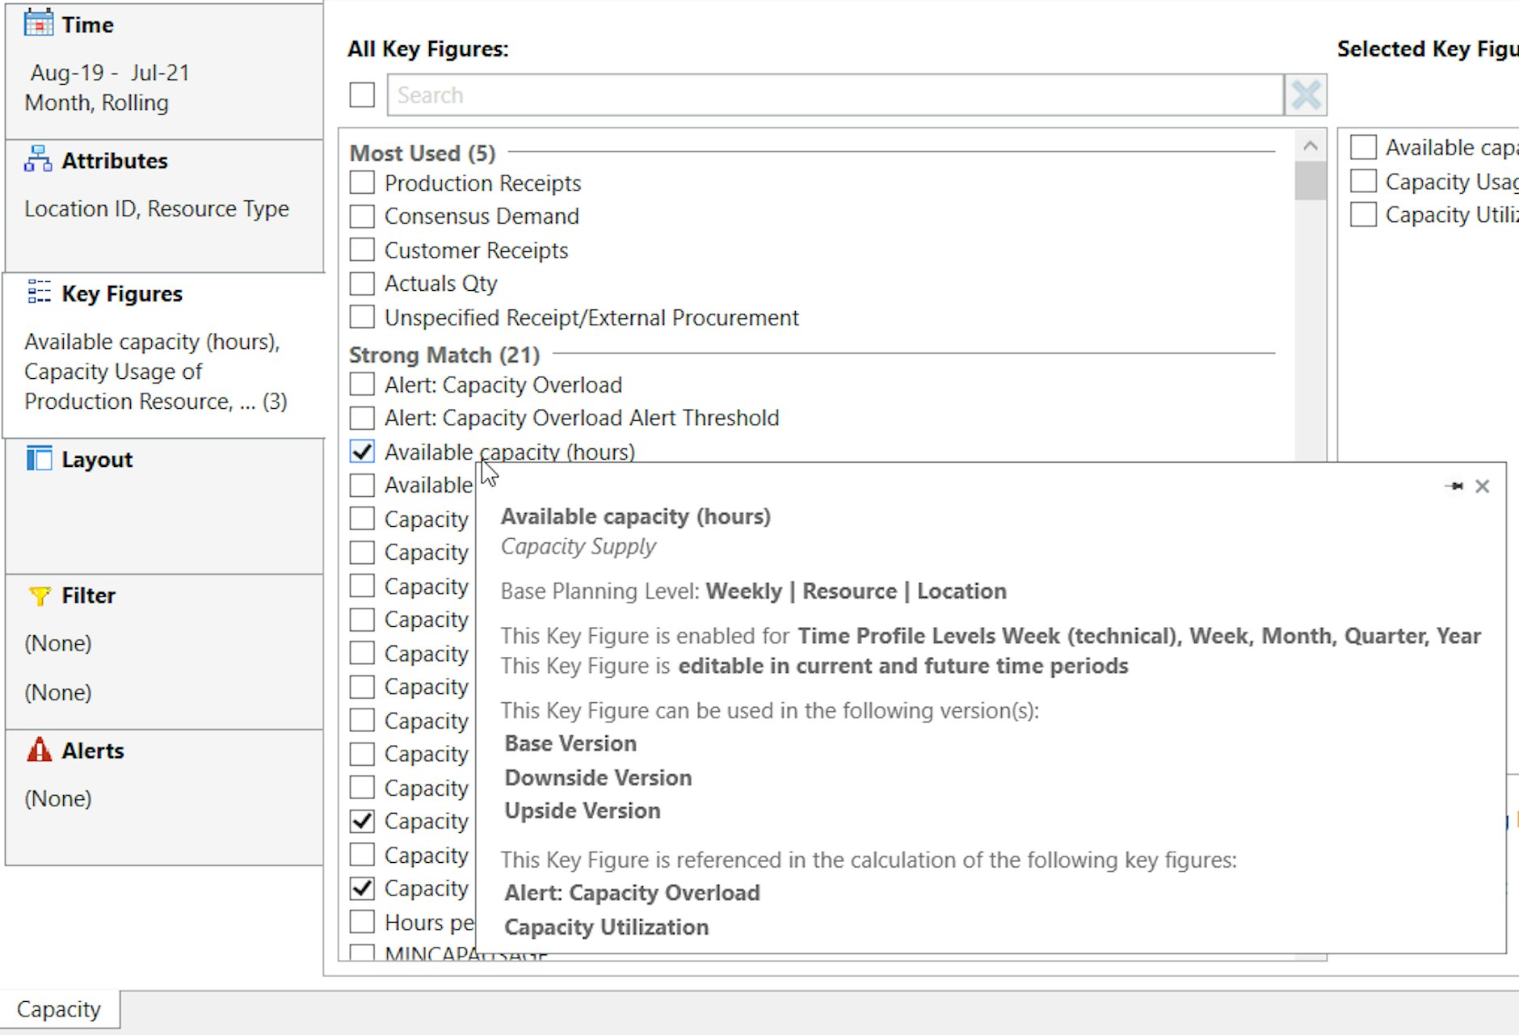Clear the search field with the X icon
The image size is (1519, 1035).
pyautogui.click(x=1306, y=94)
